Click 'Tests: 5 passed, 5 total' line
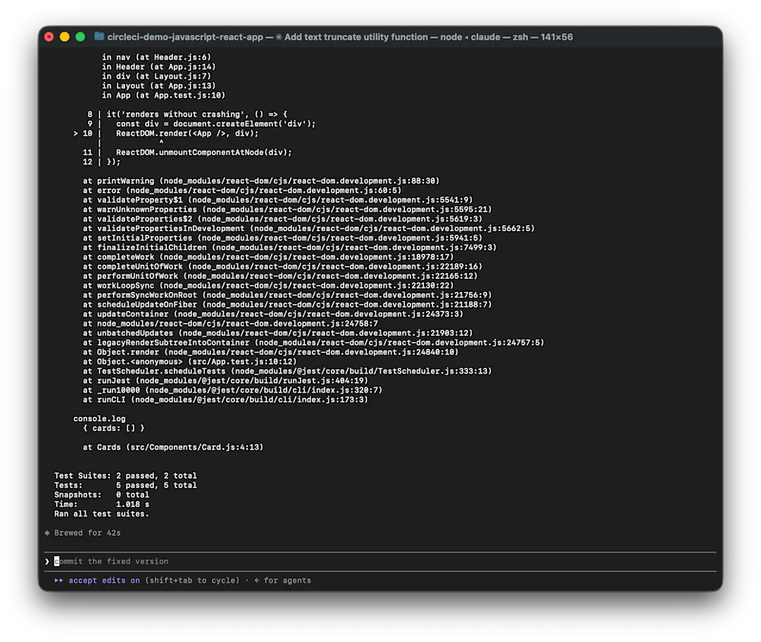Viewport: 761px width, 642px height. pos(125,485)
